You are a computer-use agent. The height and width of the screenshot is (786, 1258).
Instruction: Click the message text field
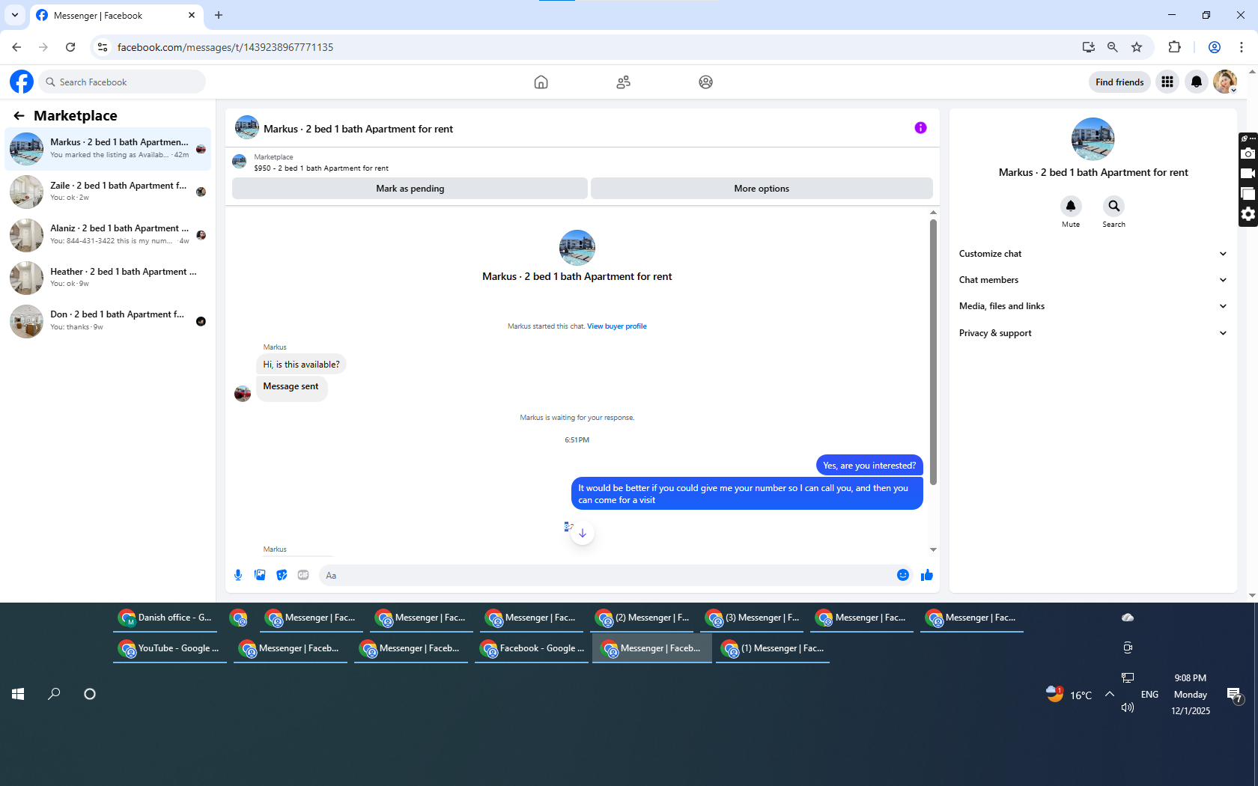click(x=607, y=575)
